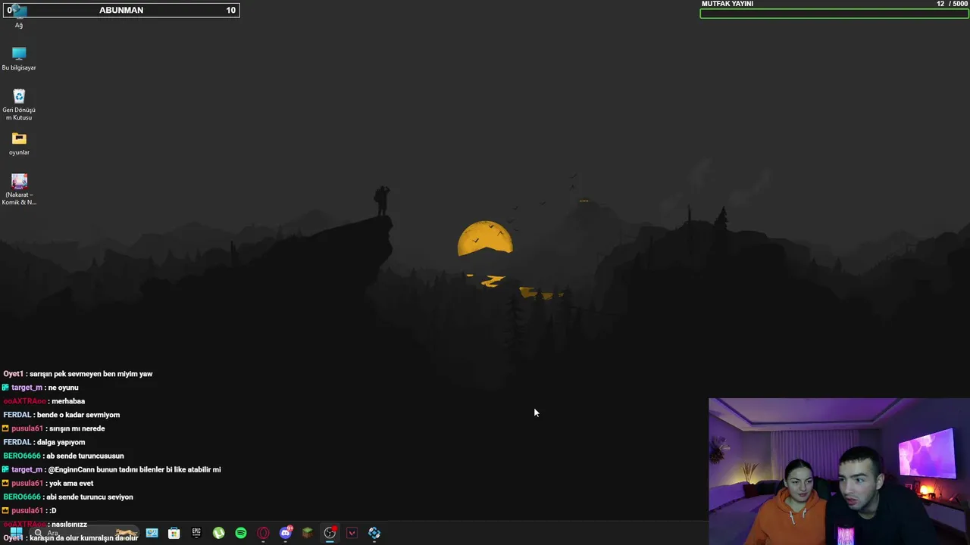Image resolution: width=970 pixels, height=545 pixels.
Task: Open the Windows Start button
Action: point(16,533)
